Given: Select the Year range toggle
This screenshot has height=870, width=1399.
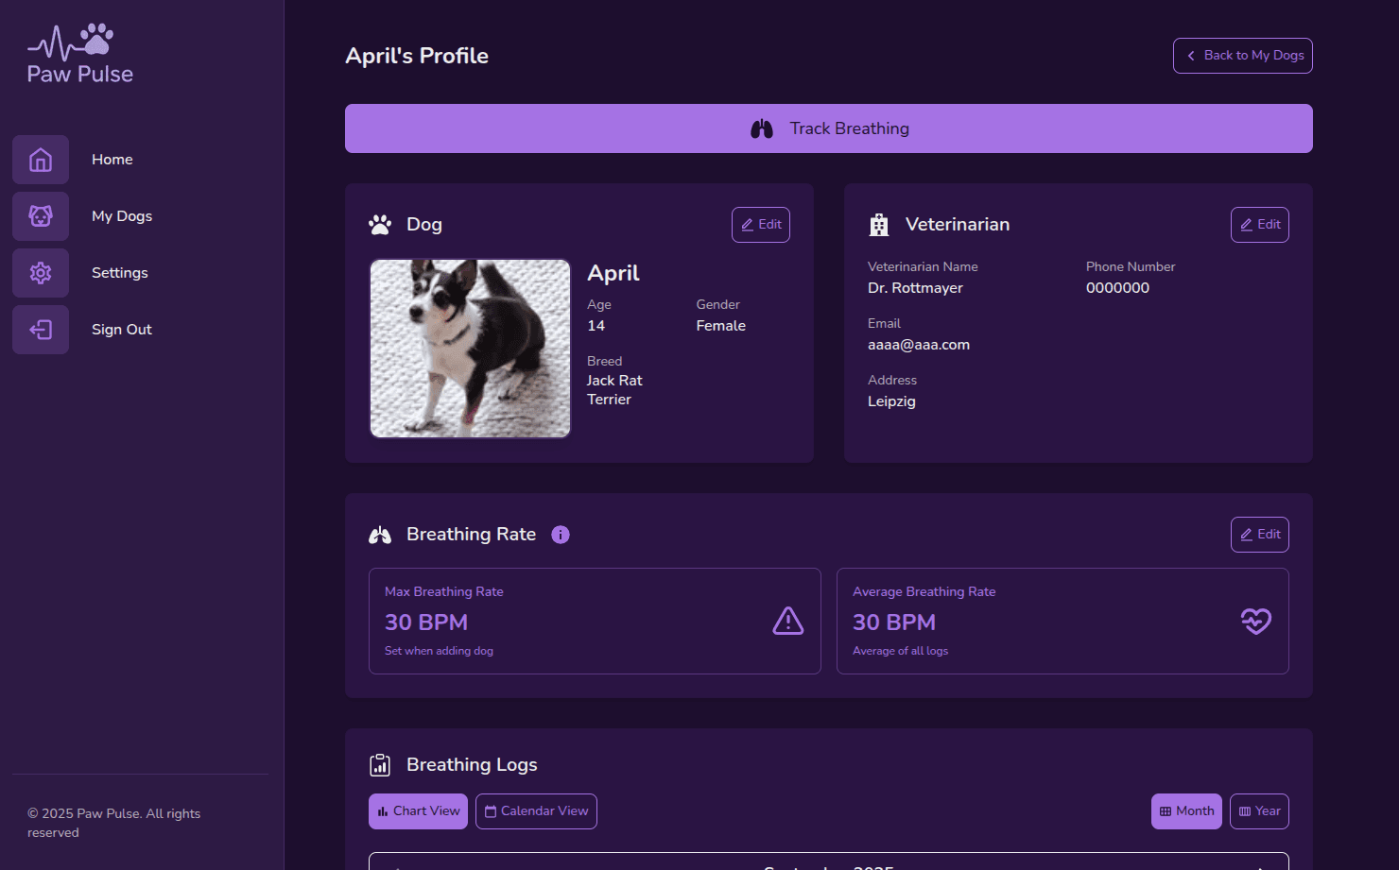Looking at the screenshot, I should [1259, 811].
